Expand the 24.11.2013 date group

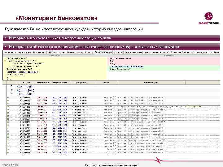pos(17,90)
